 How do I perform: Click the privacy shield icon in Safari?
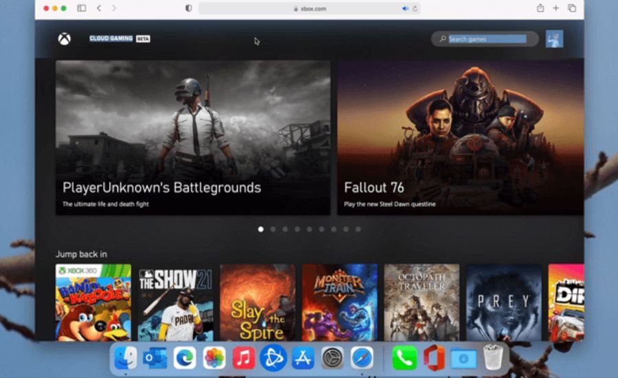point(188,8)
